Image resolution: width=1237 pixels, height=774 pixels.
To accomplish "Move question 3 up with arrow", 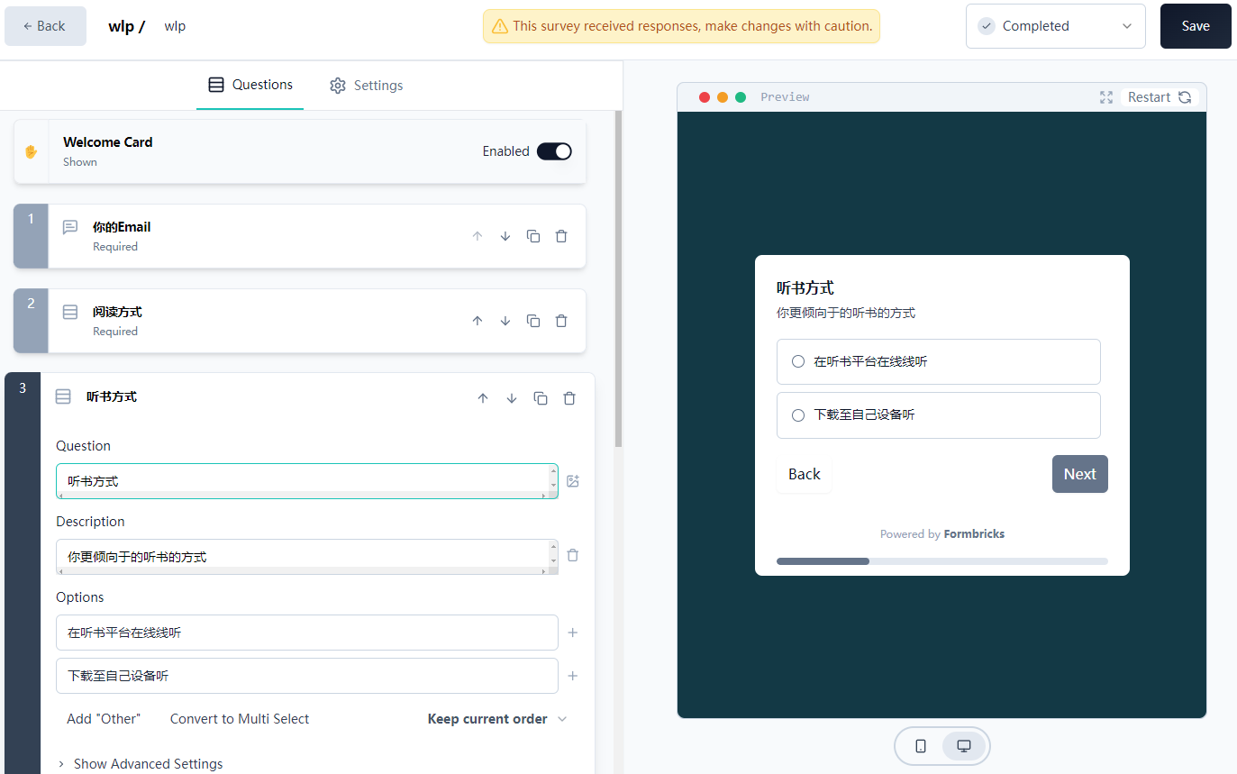I will pos(483,398).
